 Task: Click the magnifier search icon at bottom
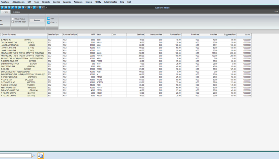click(x=33, y=156)
